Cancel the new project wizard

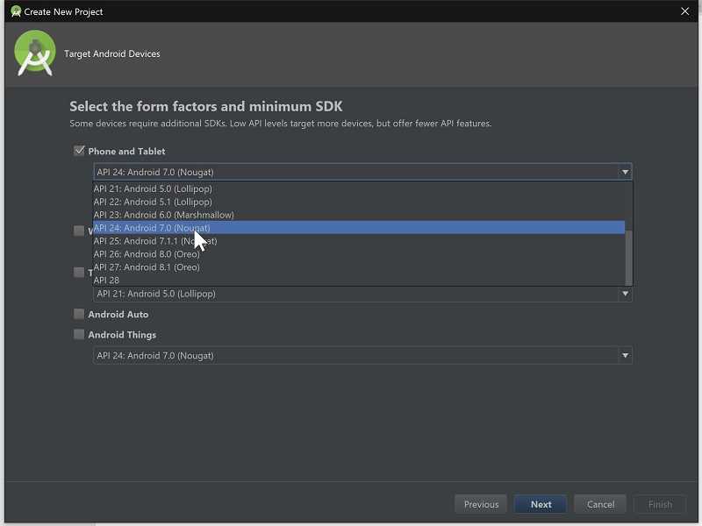(600, 504)
